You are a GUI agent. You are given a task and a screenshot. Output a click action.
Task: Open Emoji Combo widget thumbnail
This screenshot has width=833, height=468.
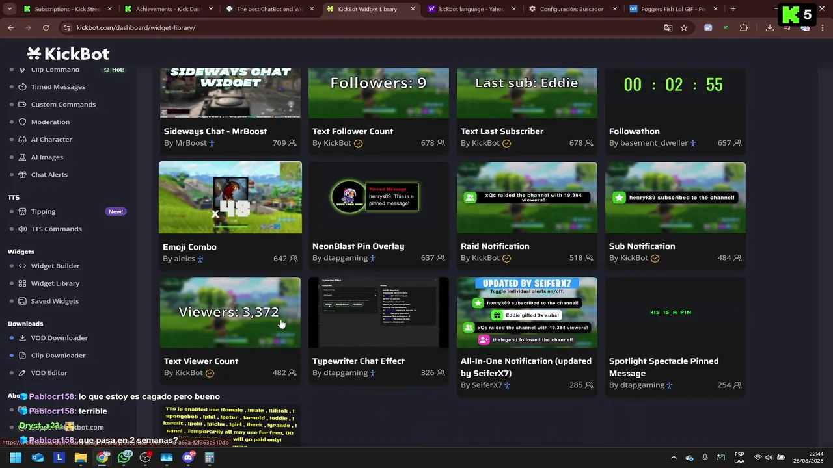coord(230,198)
